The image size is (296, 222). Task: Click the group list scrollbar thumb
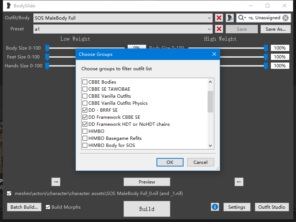click(x=210, y=102)
